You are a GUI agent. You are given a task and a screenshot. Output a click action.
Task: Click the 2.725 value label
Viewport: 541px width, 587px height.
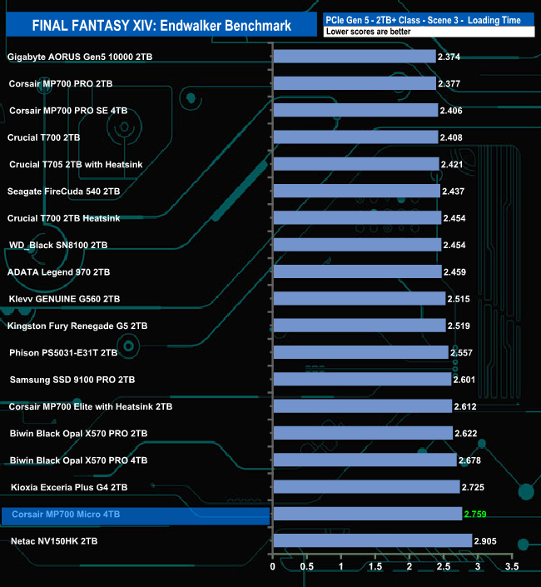(473, 488)
